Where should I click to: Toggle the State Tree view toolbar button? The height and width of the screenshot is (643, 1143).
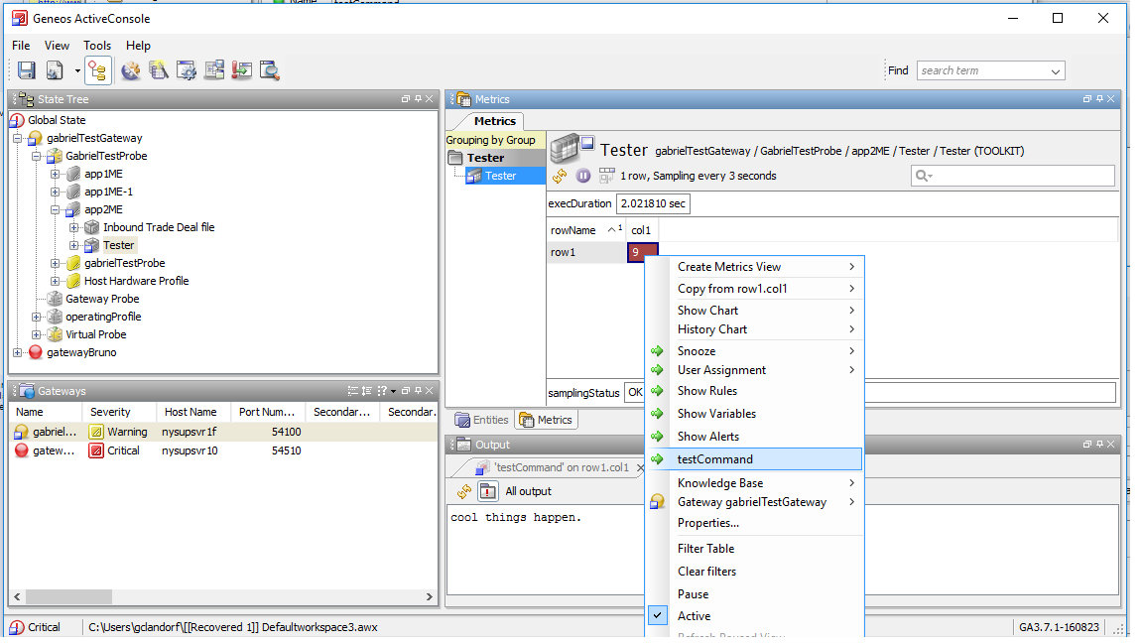[x=97, y=70]
